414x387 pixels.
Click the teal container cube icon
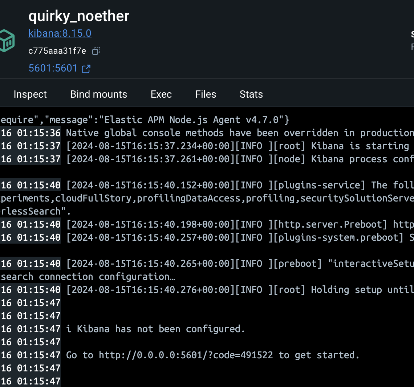tap(7, 41)
